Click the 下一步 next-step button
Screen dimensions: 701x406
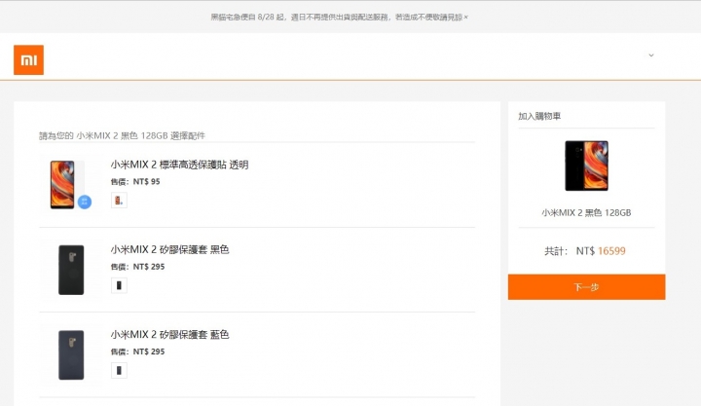tap(586, 287)
